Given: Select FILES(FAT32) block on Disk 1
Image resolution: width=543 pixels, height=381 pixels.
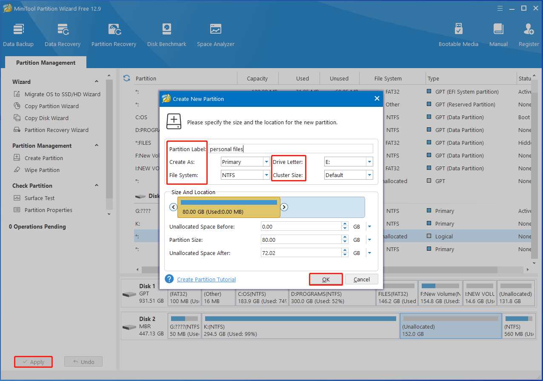Looking at the screenshot, I should tap(396, 293).
